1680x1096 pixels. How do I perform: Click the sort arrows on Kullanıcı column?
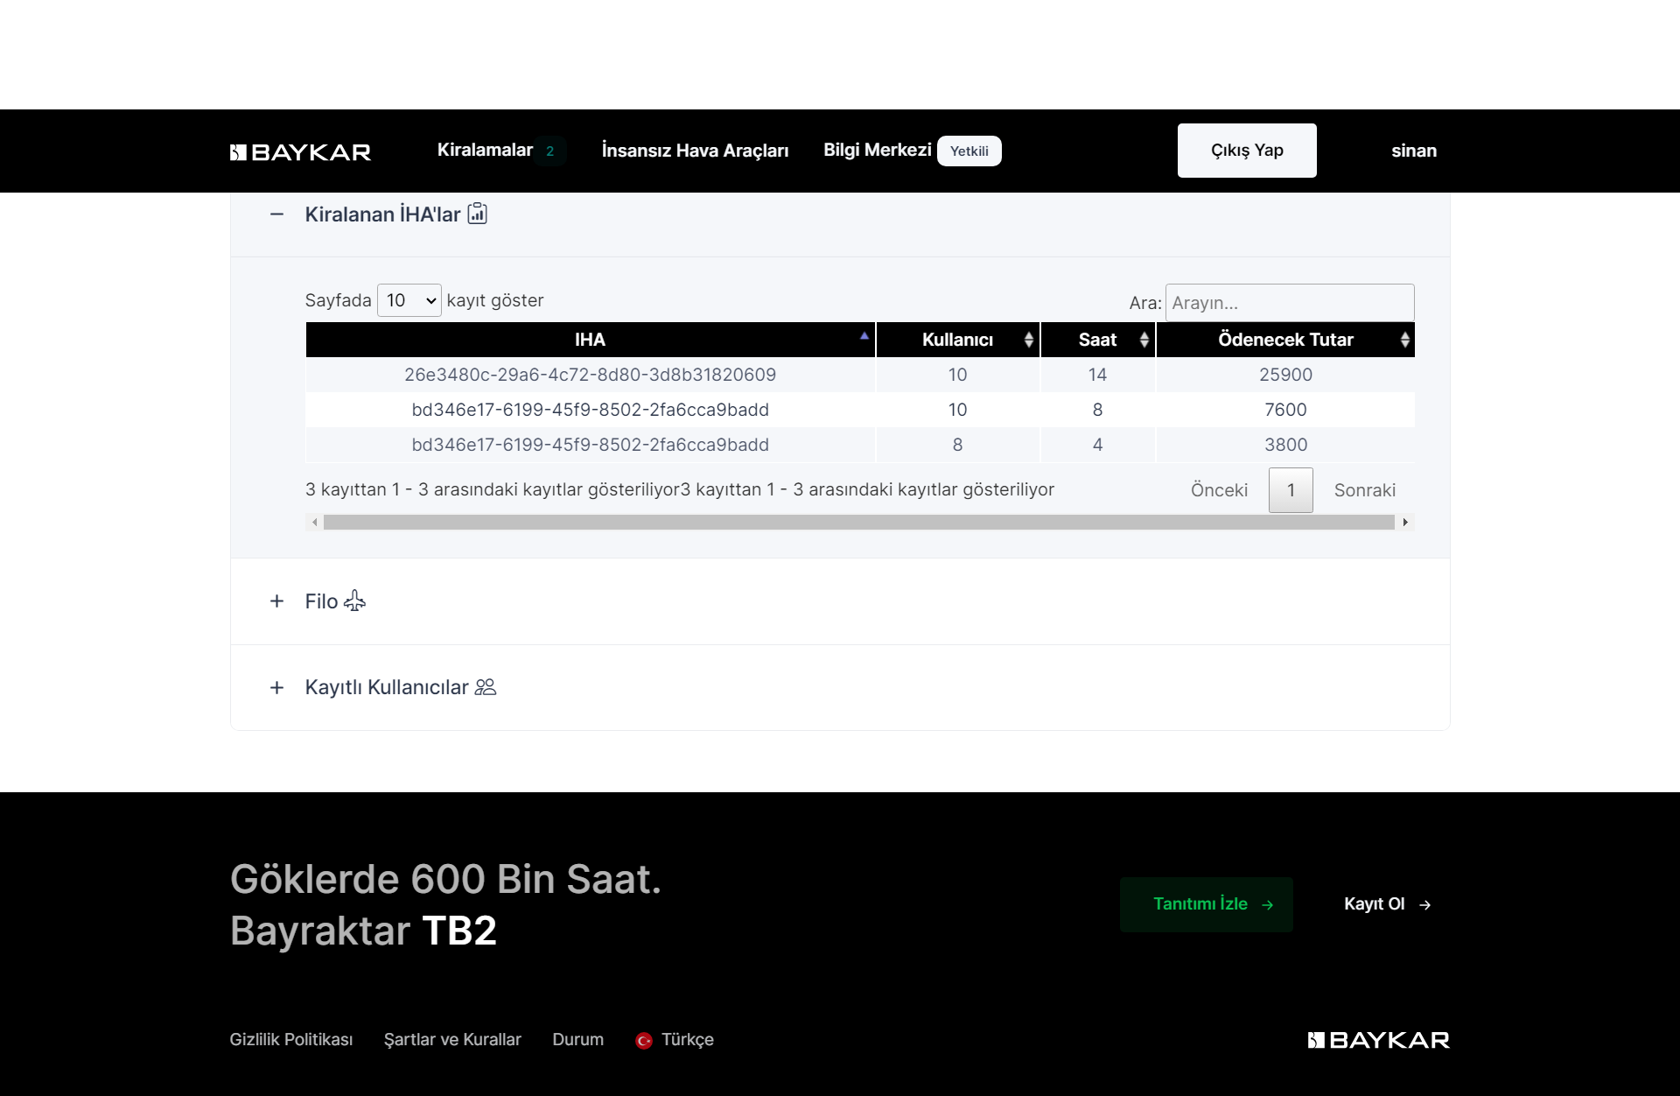[x=1028, y=340]
